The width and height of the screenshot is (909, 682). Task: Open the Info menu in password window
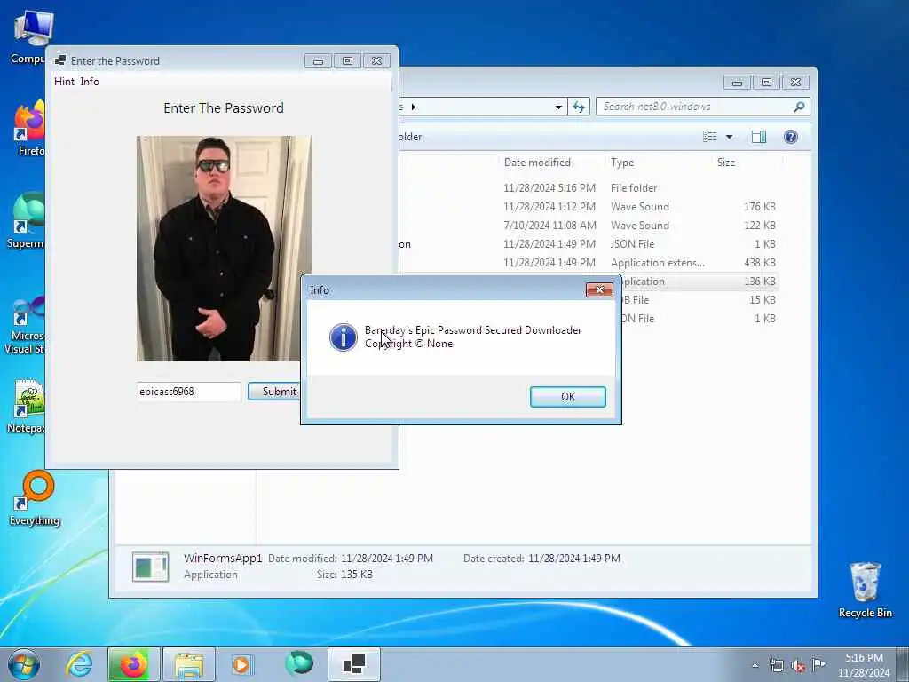click(90, 82)
